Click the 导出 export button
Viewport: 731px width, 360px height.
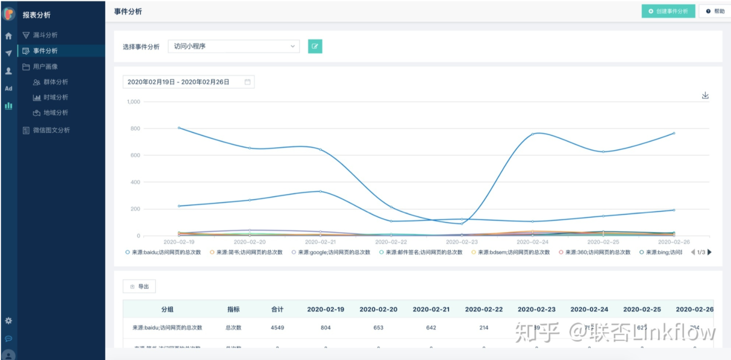(x=139, y=286)
